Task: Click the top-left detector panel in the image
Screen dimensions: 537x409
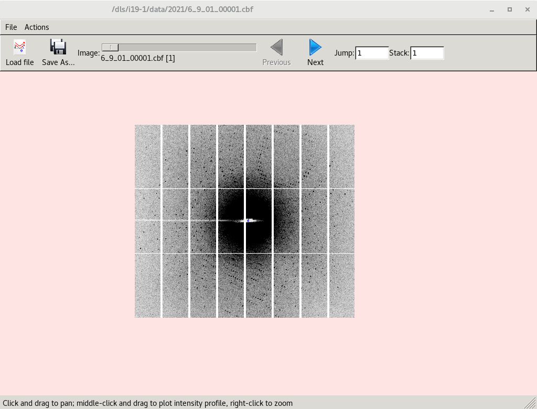Action: [x=147, y=155]
